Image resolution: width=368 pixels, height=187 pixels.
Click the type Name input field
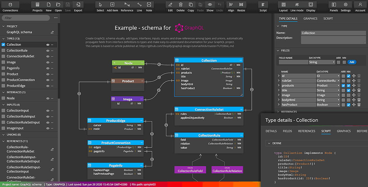(x=333, y=33)
